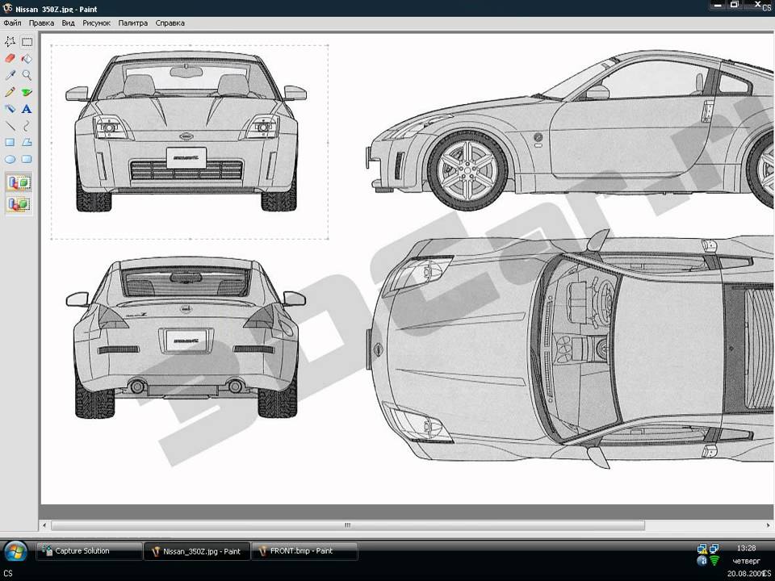
Task: Enable opaque selection mode option
Action: pyautogui.click(x=19, y=183)
